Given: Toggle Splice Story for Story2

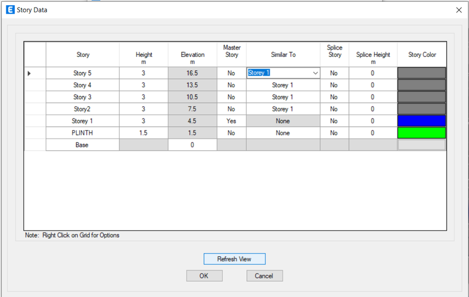Looking at the screenshot, I should click(x=334, y=109).
